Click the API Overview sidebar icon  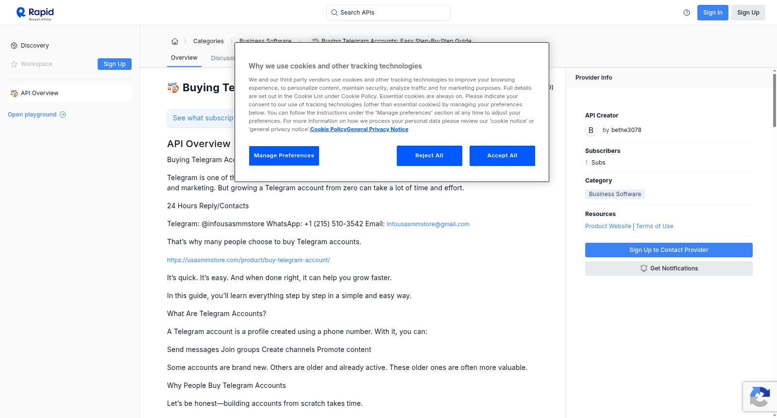click(14, 93)
